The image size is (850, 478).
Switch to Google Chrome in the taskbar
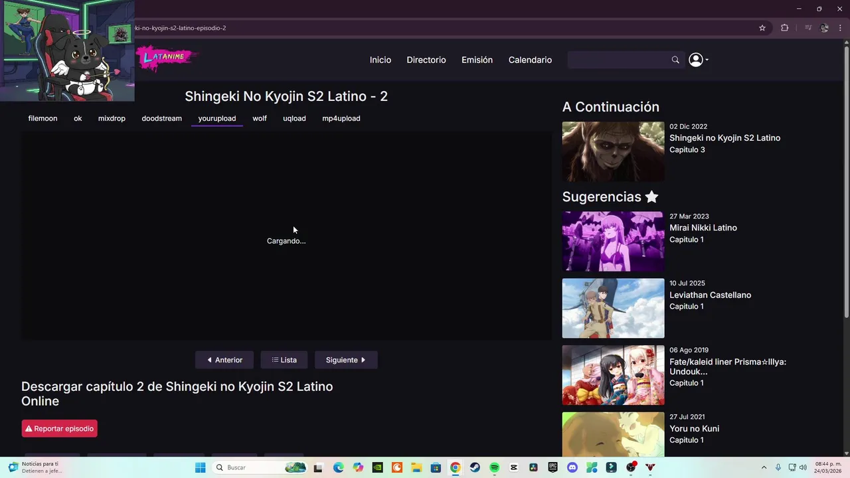coord(455,467)
